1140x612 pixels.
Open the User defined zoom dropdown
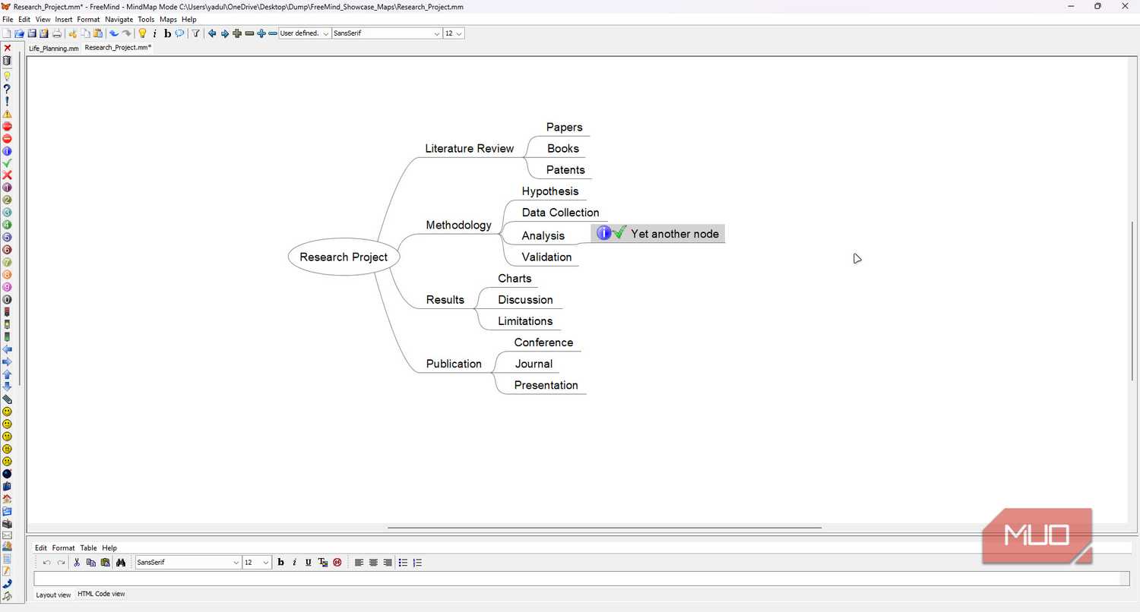coord(305,33)
